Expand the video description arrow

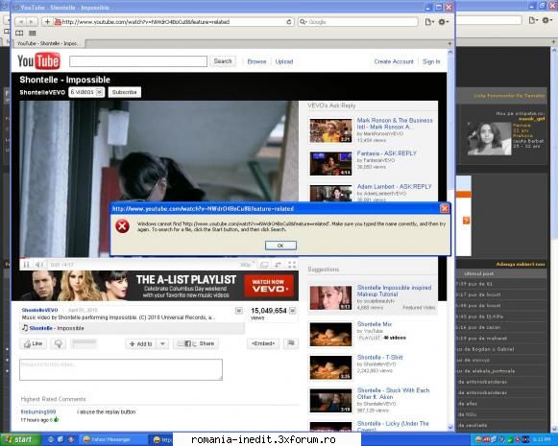click(x=239, y=311)
